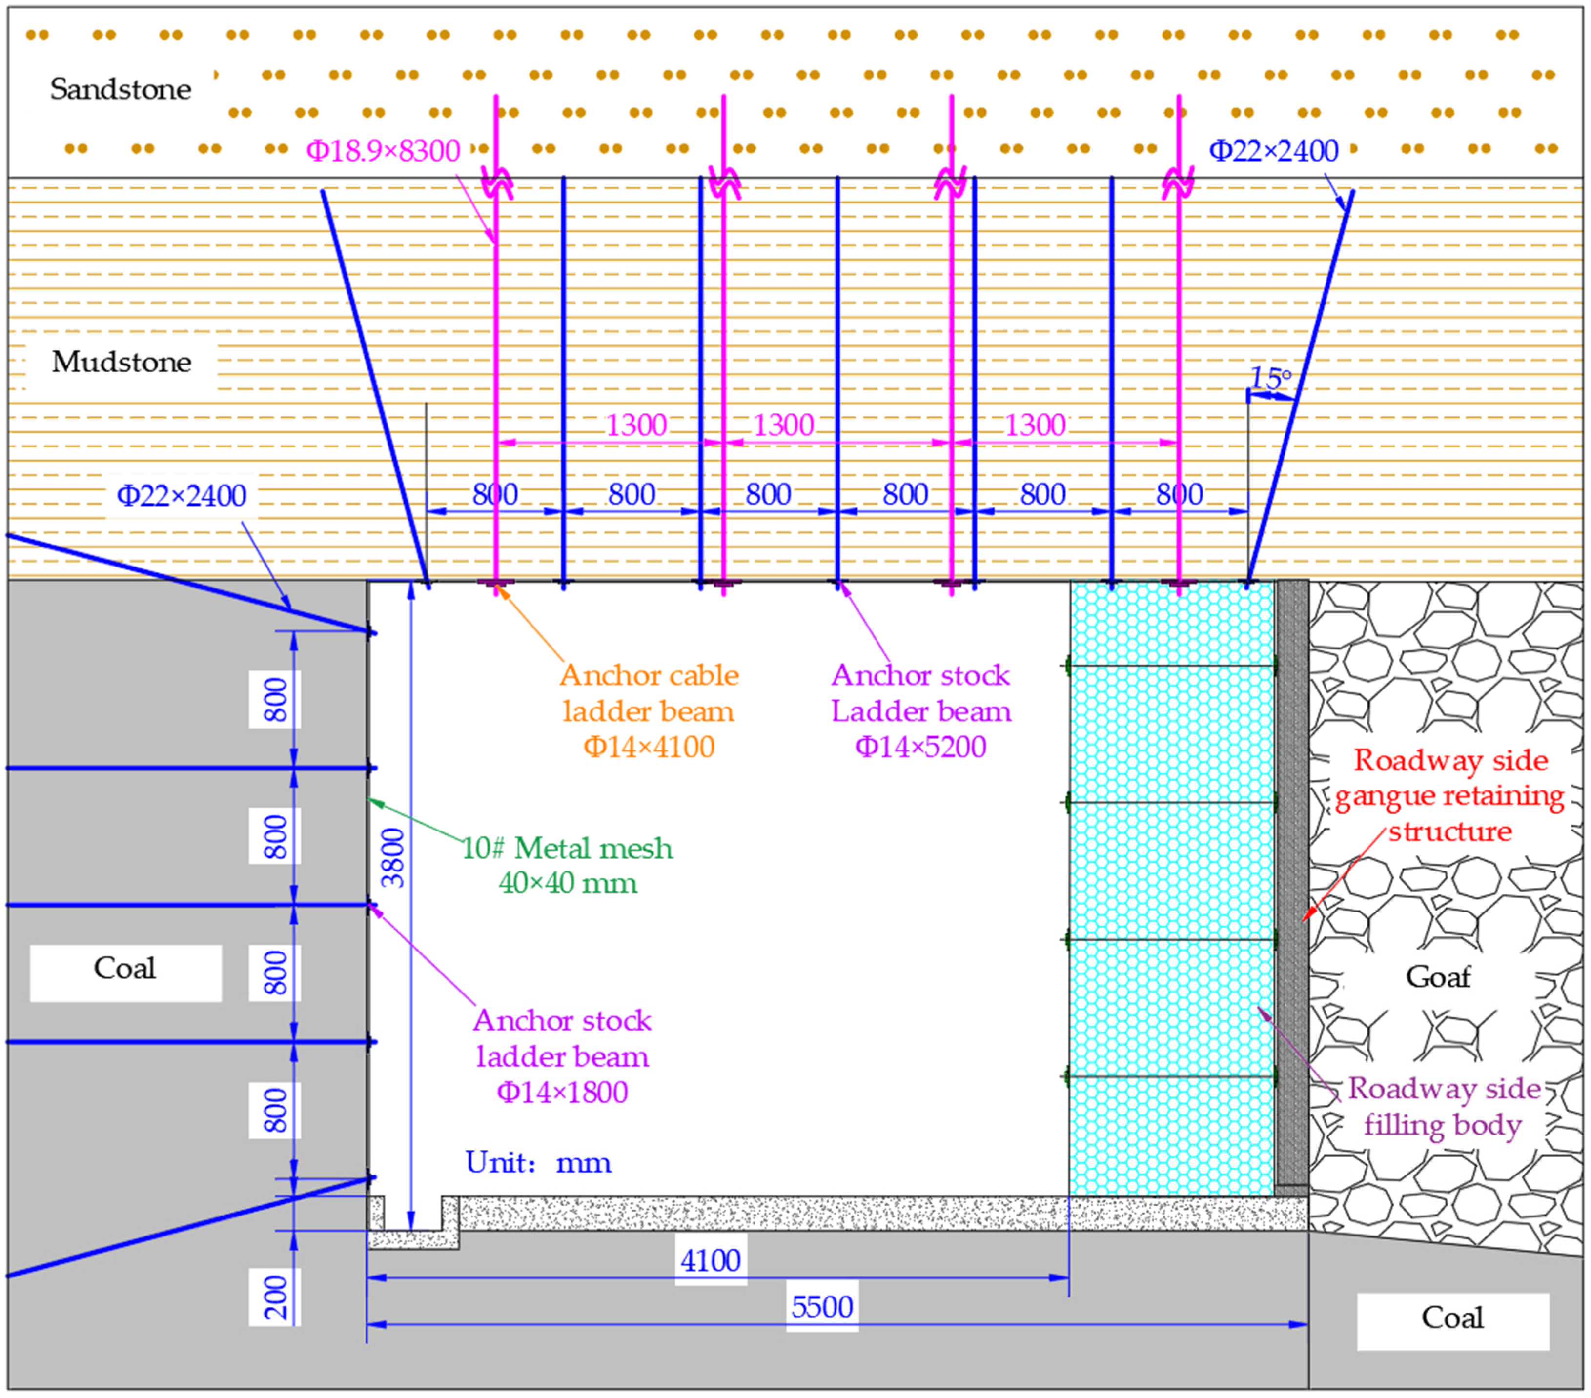The image size is (1591, 1398).
Task: Click the bottom-right Coal label box
Action: pyautogui.click(x=1452, y=1318)
